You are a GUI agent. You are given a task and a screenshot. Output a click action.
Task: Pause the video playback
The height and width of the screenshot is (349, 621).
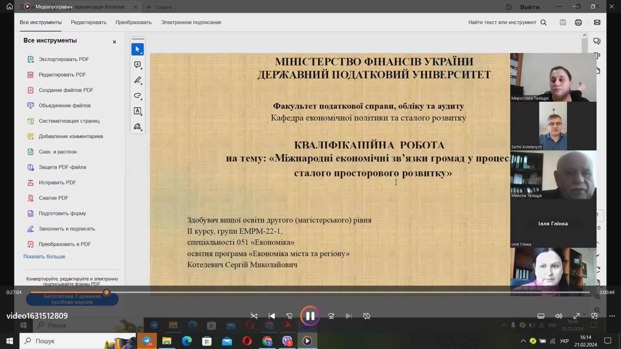pyautogui.click(x=310, y=316)
